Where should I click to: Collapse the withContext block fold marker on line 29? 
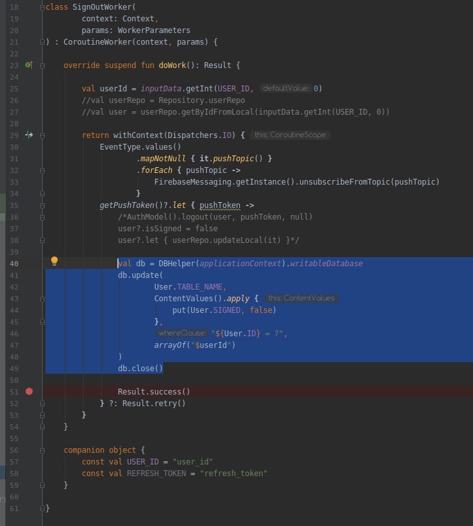click(x=42, y=136)
